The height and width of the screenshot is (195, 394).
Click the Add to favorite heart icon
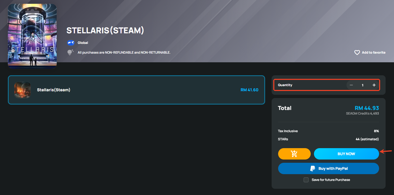[x=357, y=53]
